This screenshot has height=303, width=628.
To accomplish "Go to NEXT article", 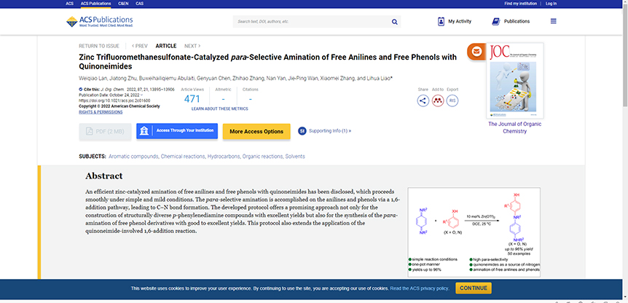I will [192, 46].
